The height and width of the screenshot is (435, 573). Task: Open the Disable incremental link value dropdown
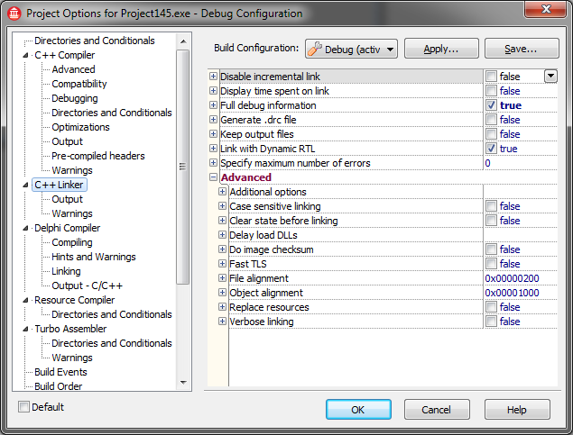550,77
